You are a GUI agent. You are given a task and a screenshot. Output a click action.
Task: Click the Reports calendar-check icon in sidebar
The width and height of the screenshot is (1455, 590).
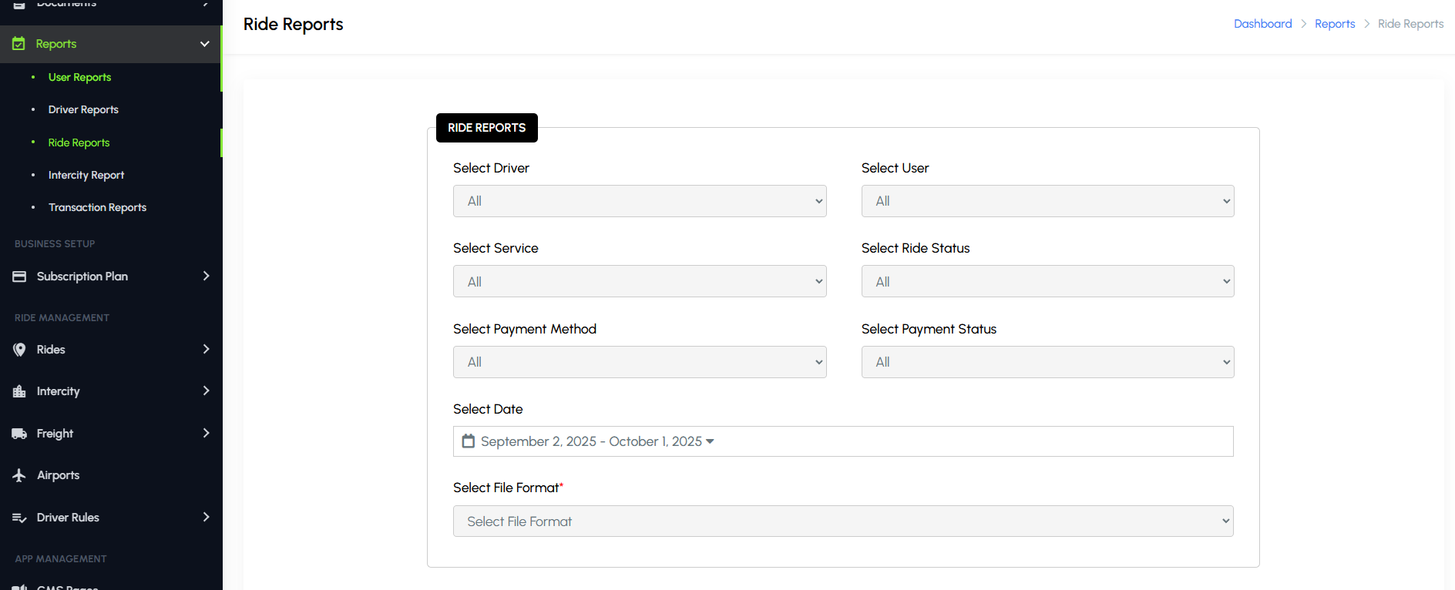coord(18,44)
